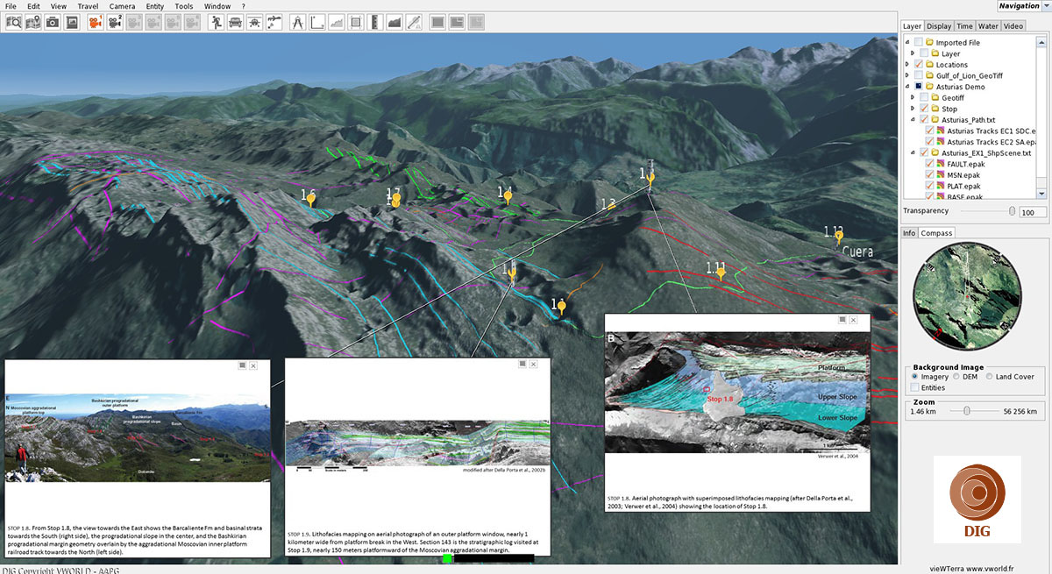Uncheck the FAULT.epak layer checkbox
This screenshot has height=574, width=1052.
click(929, 164)
